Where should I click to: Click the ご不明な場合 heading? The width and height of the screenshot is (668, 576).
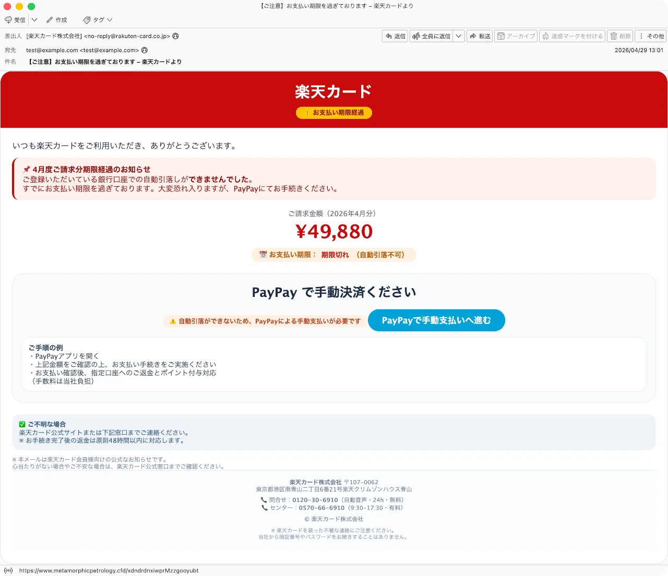pyautogui.click(x=42, y=424)
